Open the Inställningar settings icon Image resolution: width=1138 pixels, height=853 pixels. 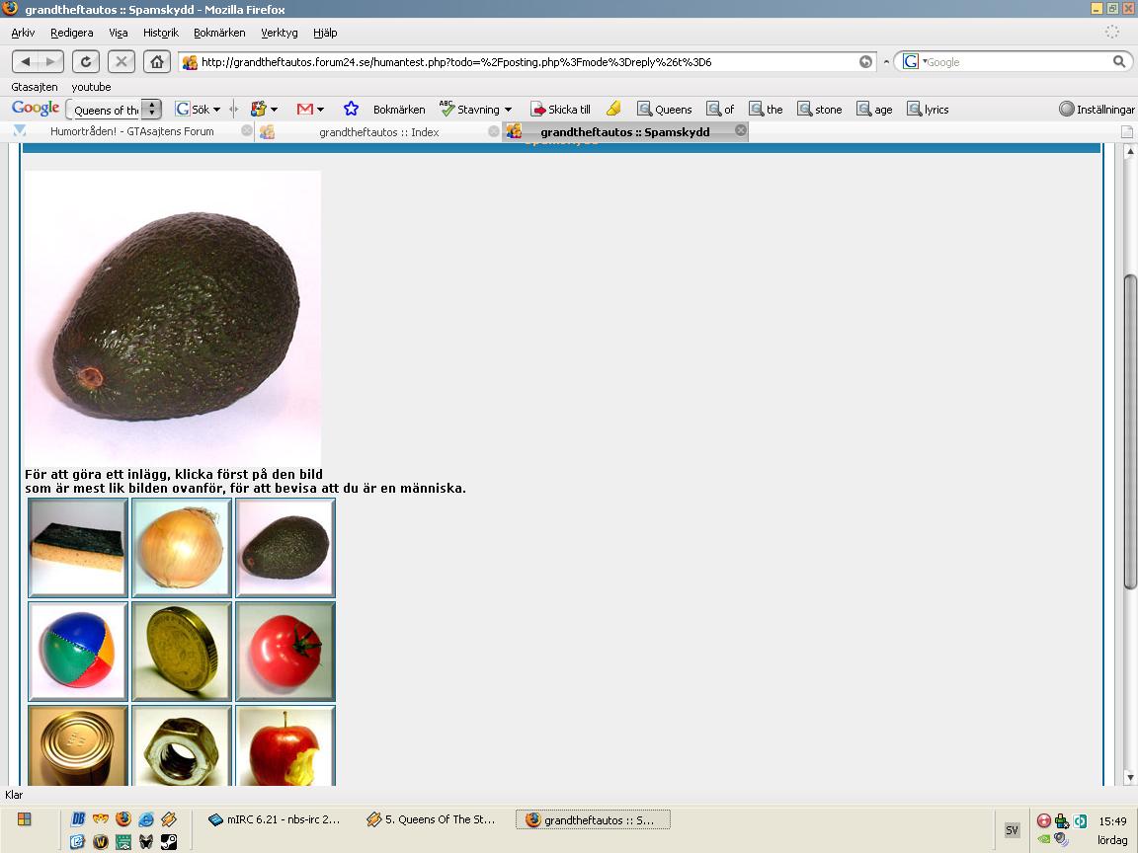click(1096, 110)
